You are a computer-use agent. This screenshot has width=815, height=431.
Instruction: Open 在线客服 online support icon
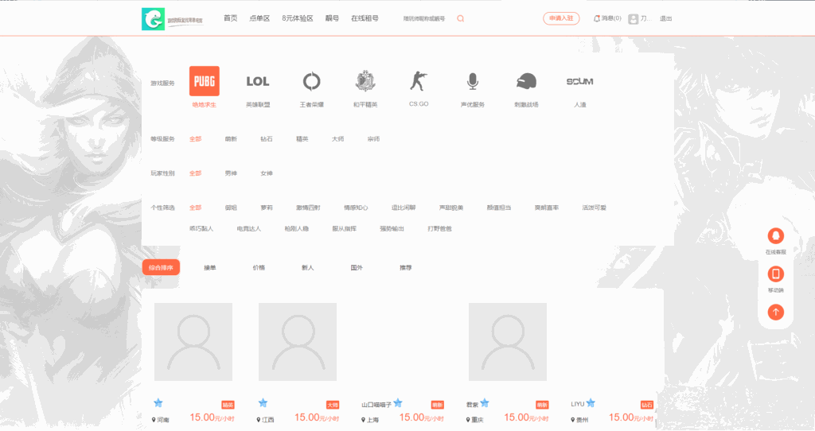(776, 235)
